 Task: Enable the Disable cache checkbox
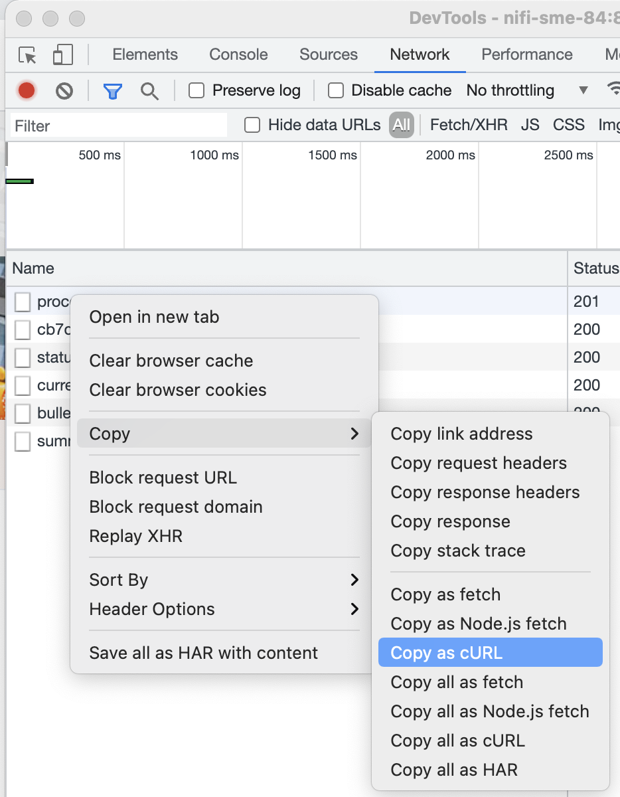[x=335, y=90]
